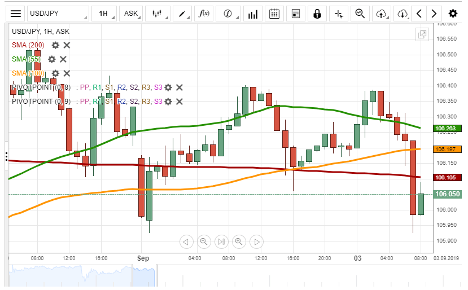Pop out chart with the detach icon
The height and width of the screenshot is (290, 468).
click(x=422, y=35)
